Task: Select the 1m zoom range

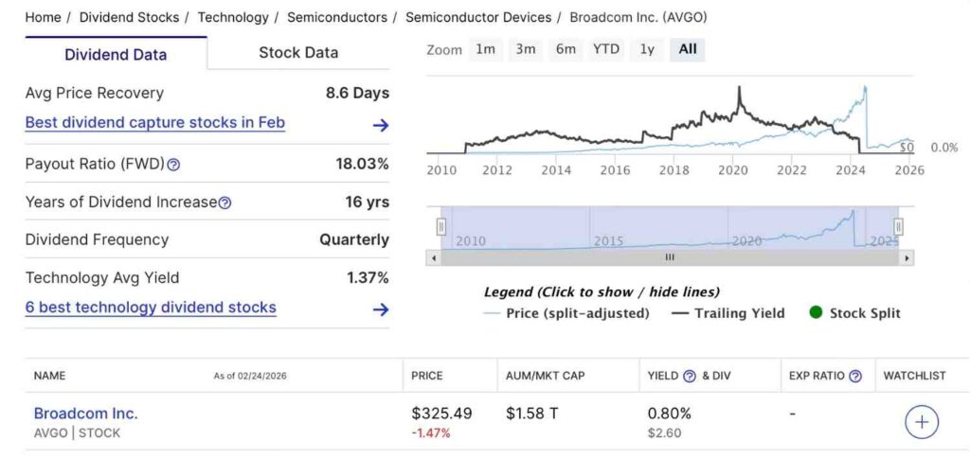Action: click(x=485, y=49)
